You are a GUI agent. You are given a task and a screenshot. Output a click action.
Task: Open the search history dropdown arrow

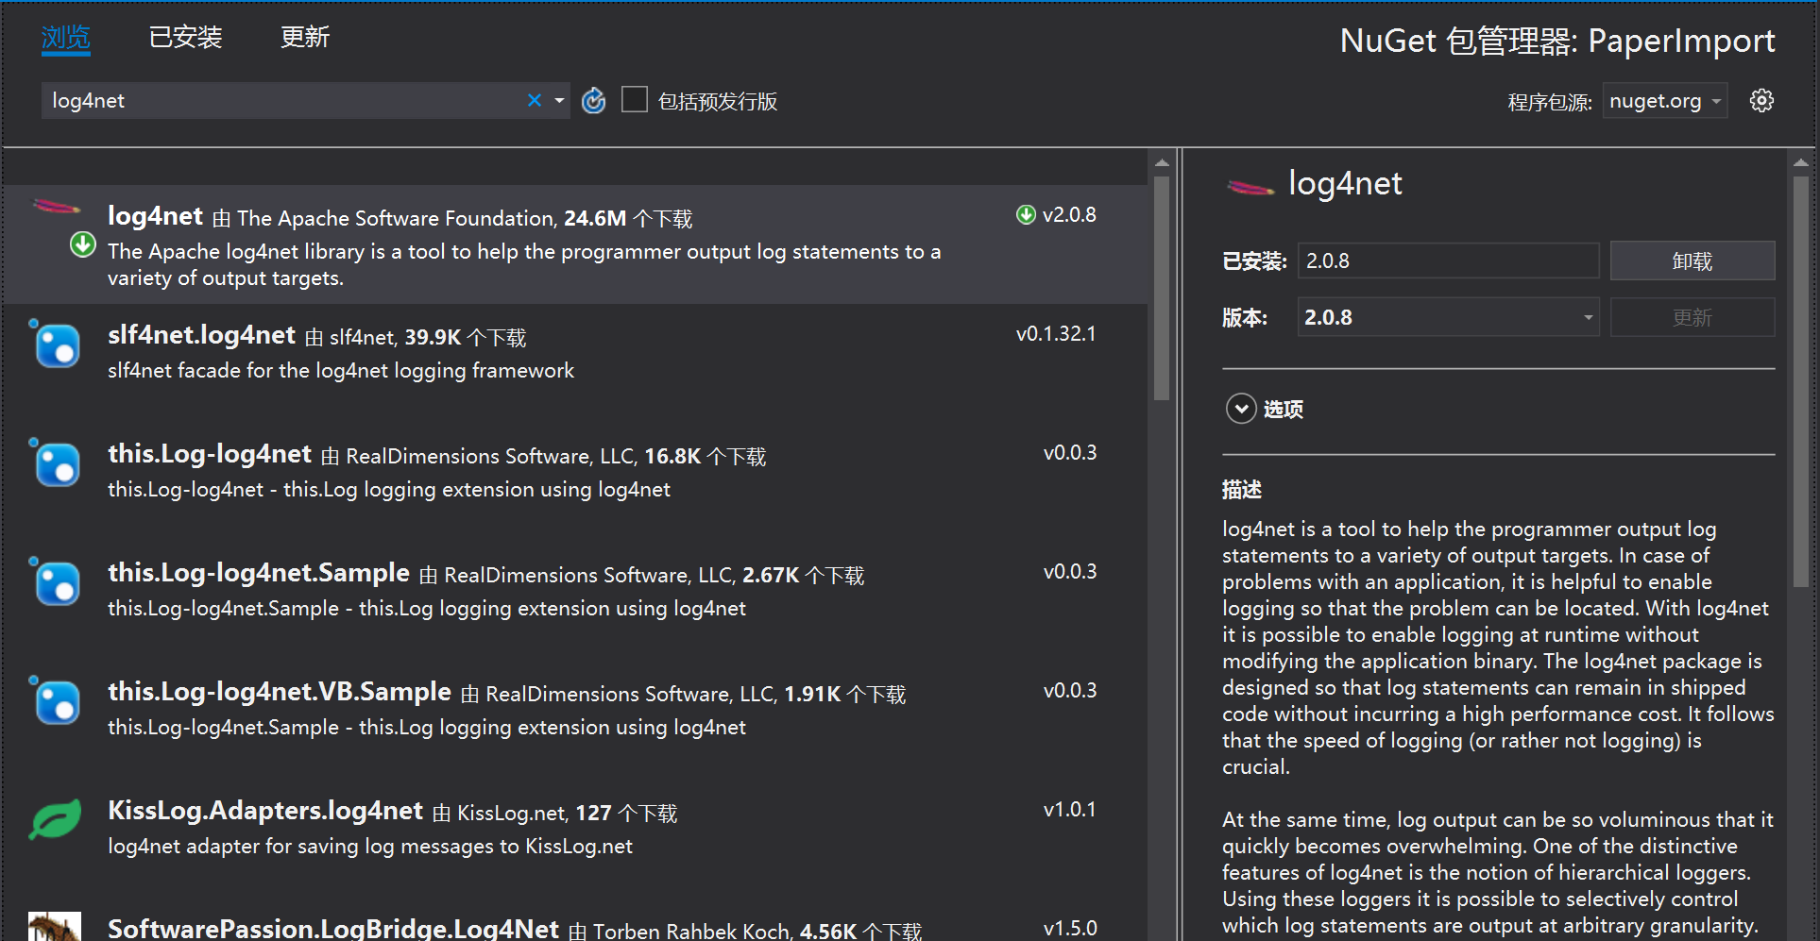click(559, 101)
